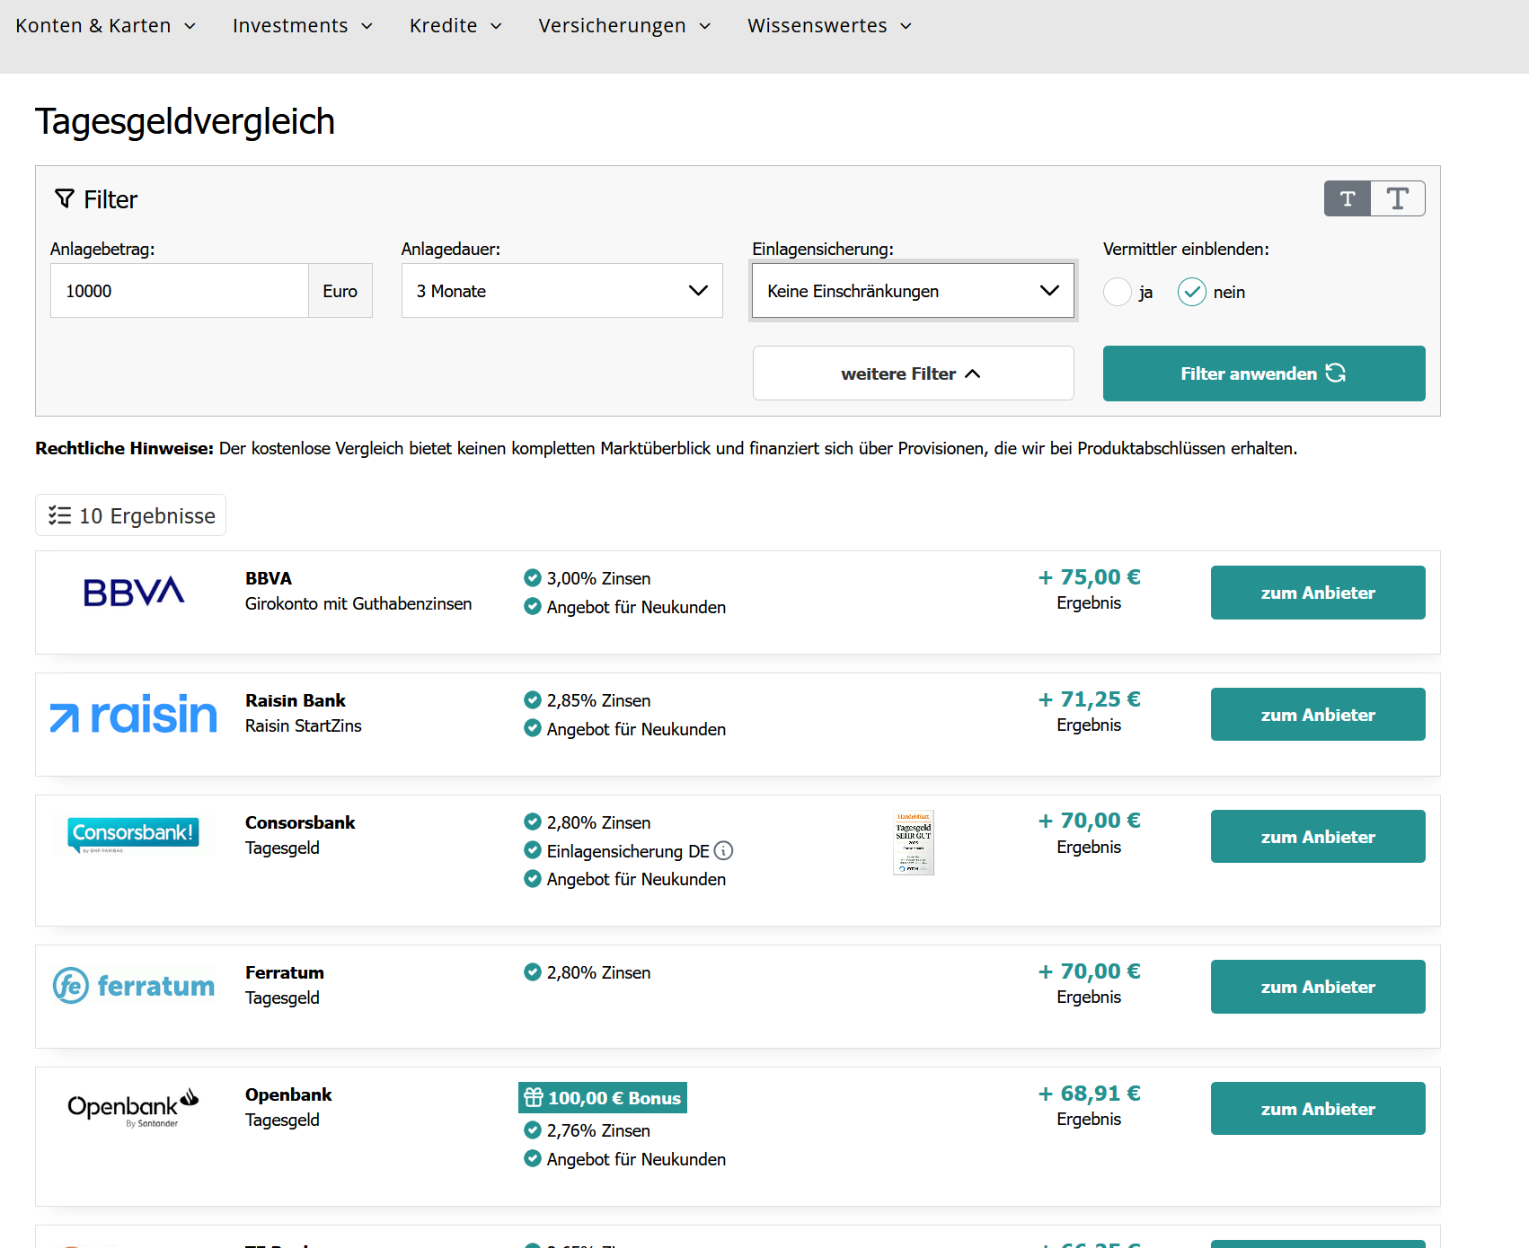Click the Filter anwenden button
This screenshot has height=1248, width=1529.
pos(1263,374)
